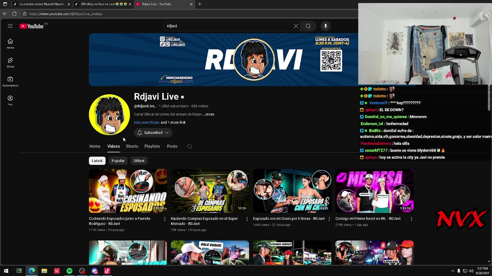Go back with browser back arrow

point(5,14)
